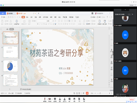This screenshot has height=103, width=137.
Task: Open the Design ribbon tab
Action: [x=32, y=17]
